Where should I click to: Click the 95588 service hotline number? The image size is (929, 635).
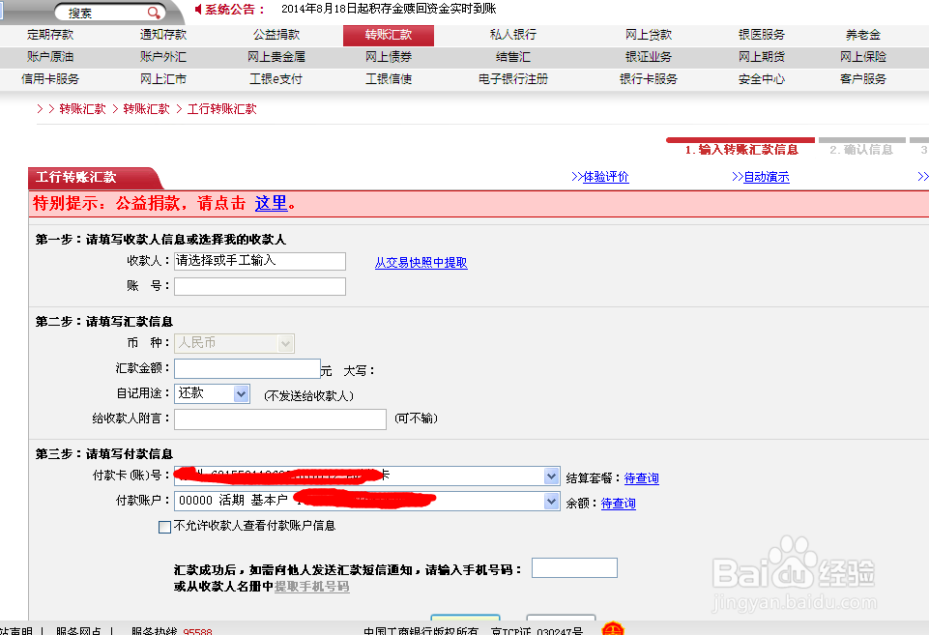pos(197,631)
